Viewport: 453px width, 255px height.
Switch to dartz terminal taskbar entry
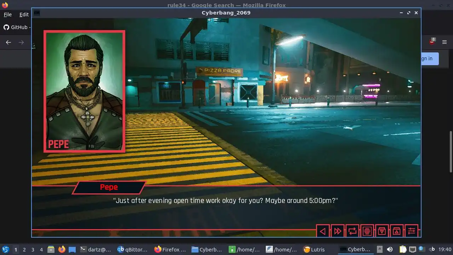pyautogui.click(x=96, y=249)
